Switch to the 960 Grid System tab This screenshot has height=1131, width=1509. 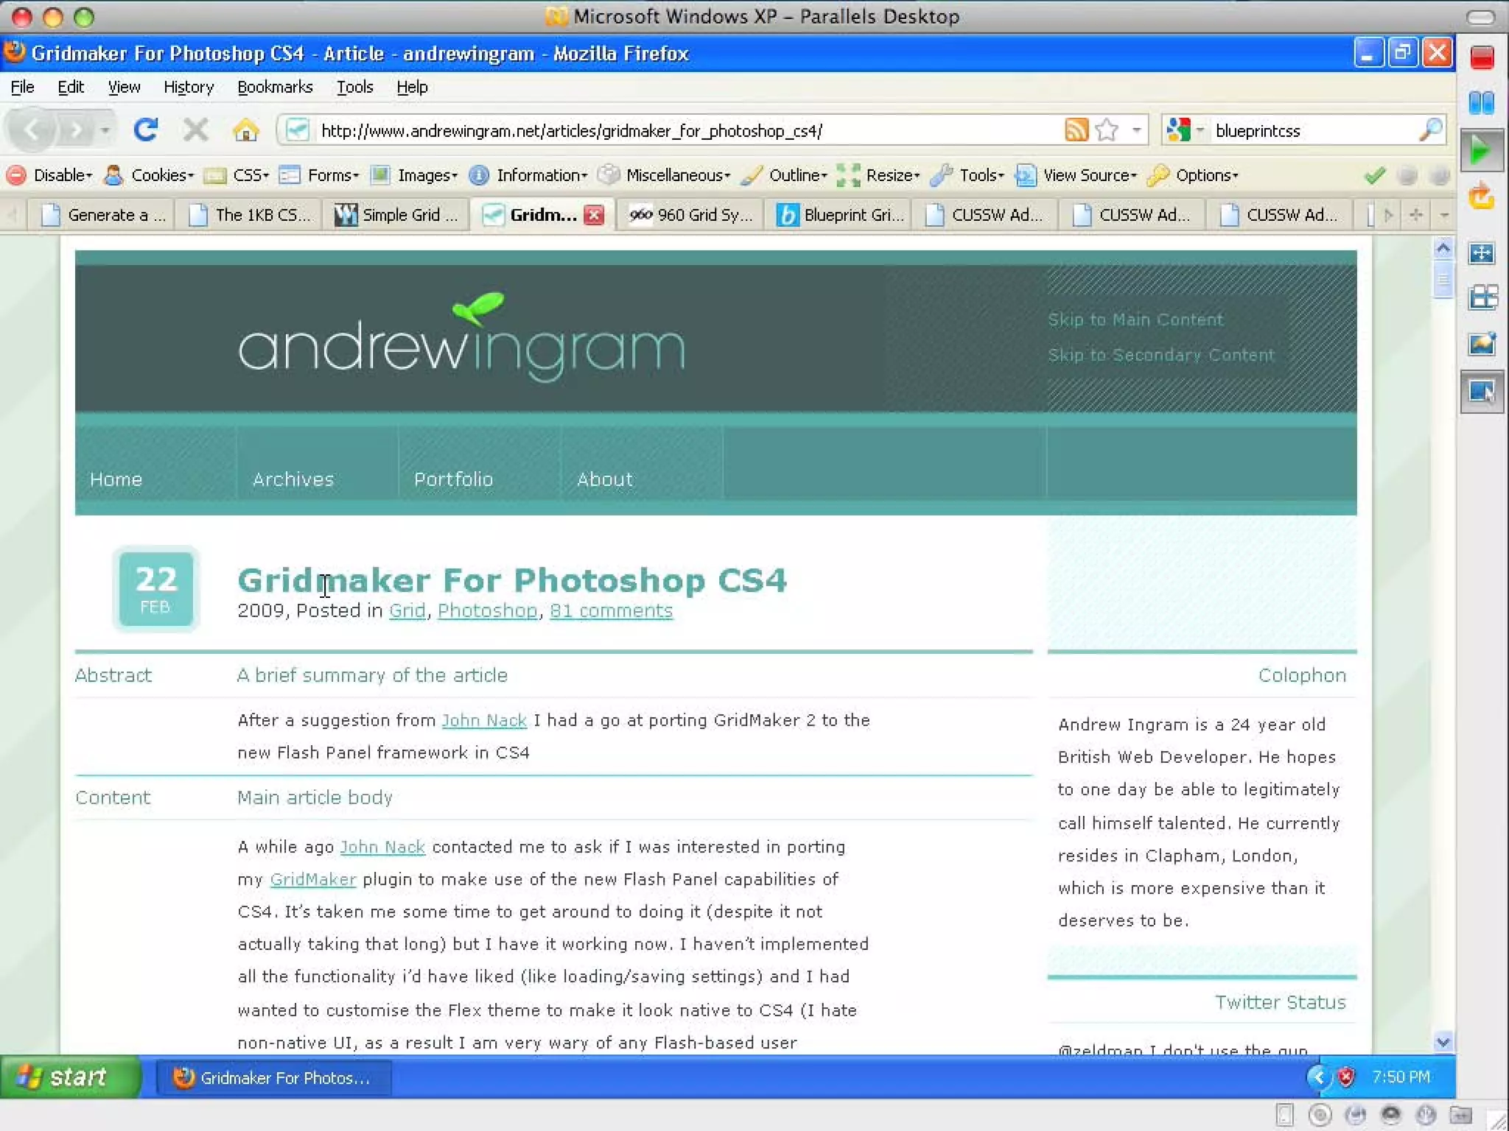[x=690, y=215]
